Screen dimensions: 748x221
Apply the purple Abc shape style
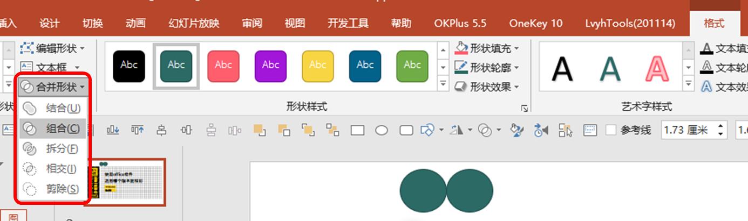tap(270, 66)
